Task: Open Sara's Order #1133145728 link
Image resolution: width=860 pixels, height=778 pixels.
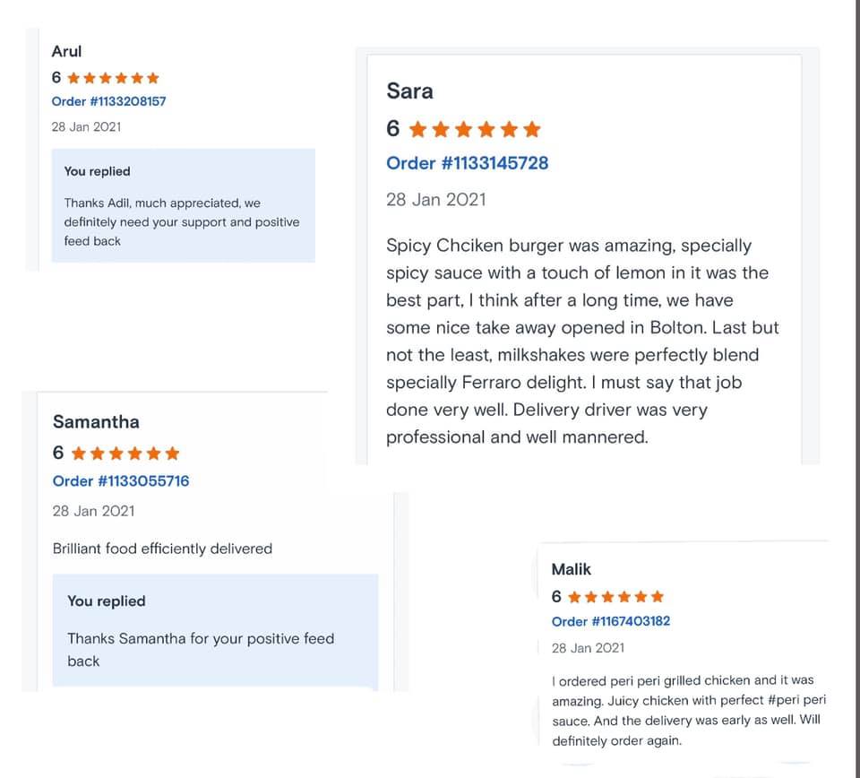Action: click(467, 163)
